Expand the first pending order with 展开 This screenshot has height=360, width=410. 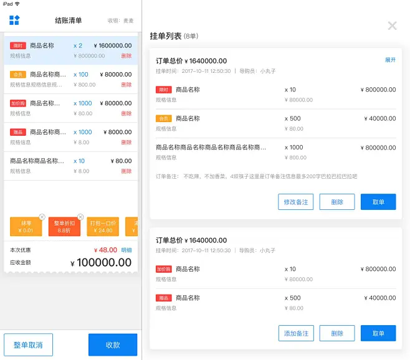tap(390, 60)
